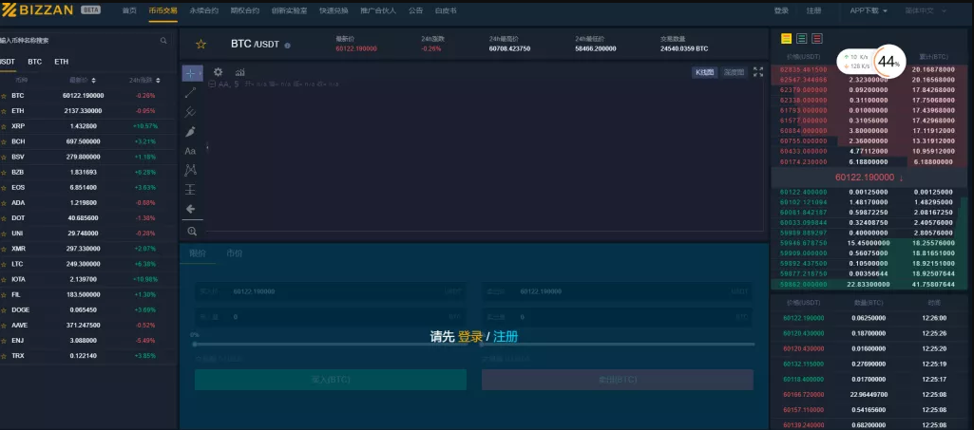Toggle favorite star for TRX row
The image size is (974, 430).
(x=4, y=356)
